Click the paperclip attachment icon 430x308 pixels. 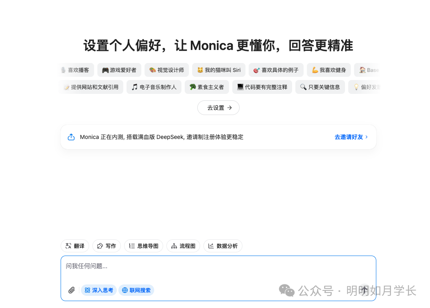tap(72, 290)
